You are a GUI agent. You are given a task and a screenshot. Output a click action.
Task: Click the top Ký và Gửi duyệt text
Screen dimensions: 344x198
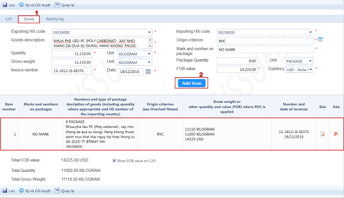coord(38,5)
